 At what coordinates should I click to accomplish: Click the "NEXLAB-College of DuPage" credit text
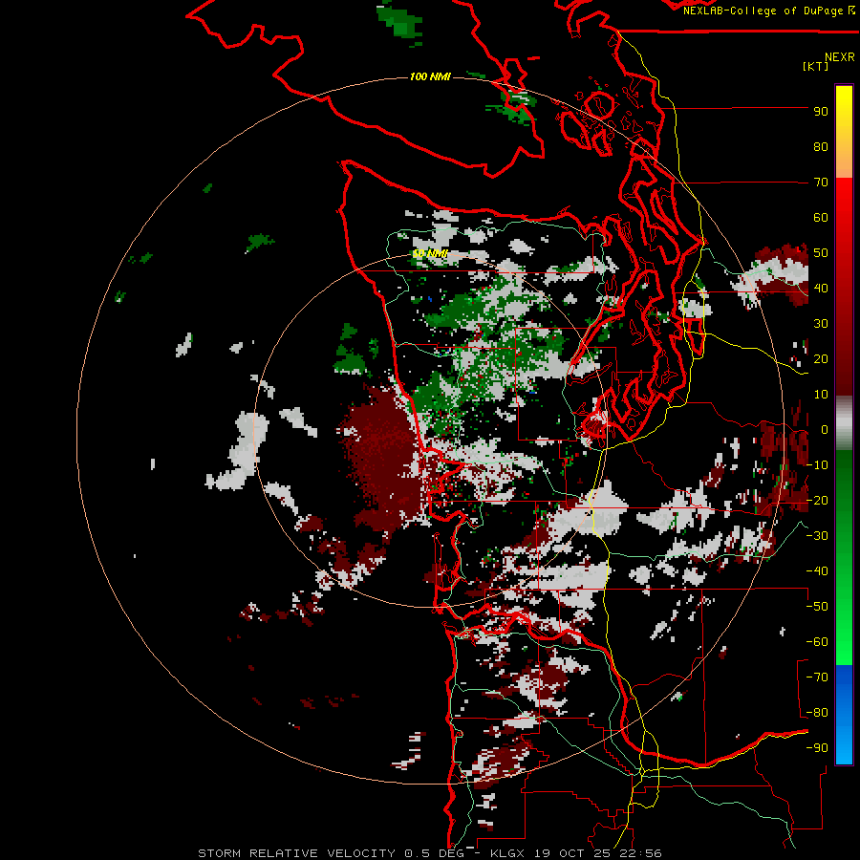pos(763,11)
